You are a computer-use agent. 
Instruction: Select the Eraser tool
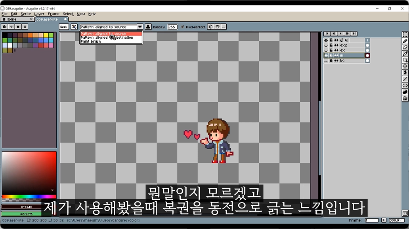point(405,47)
